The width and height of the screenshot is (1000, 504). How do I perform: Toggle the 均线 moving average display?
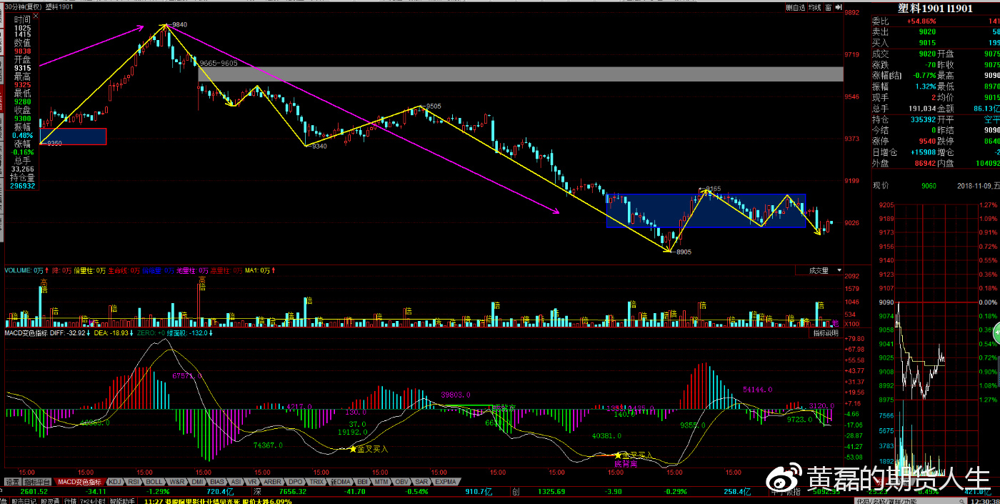coord(814,7)
